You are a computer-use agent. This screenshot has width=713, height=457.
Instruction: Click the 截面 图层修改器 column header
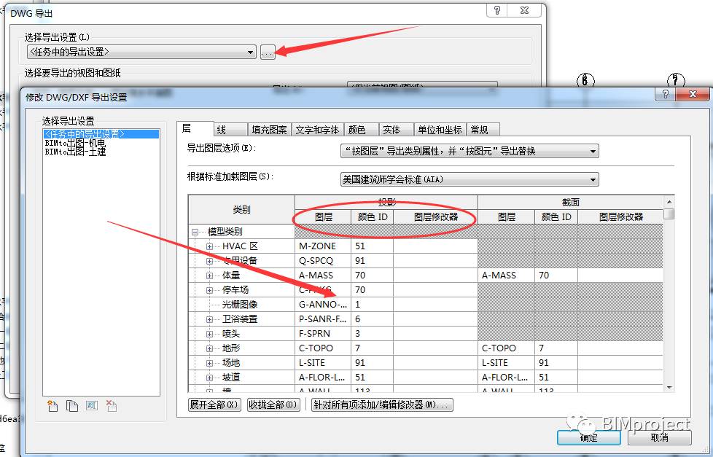pyautogui.click(x=620, y=217)
